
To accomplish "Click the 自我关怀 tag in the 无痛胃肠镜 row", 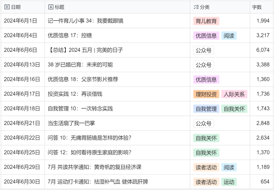I will (x=206, y=138).
